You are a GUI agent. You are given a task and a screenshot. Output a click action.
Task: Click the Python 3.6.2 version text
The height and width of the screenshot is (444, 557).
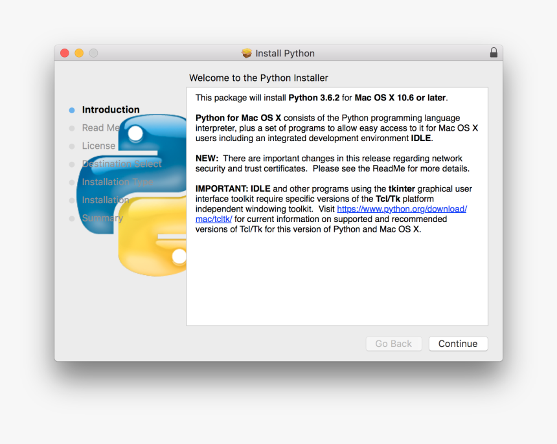tap(314, 98)
